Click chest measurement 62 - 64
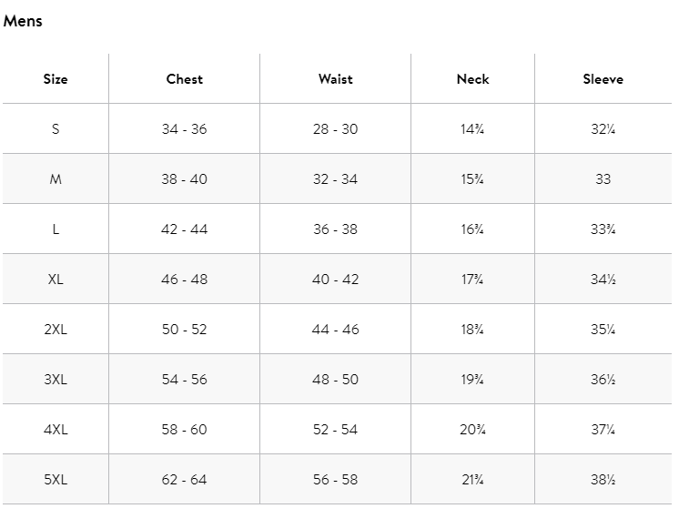 point(184,480)
